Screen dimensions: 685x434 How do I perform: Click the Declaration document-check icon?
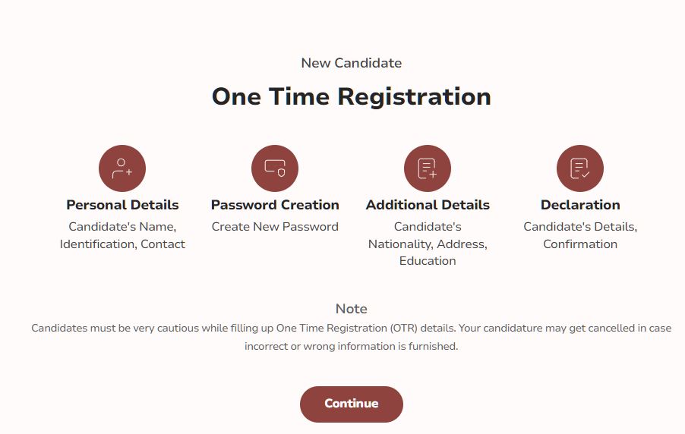click(x=580, y=168)
